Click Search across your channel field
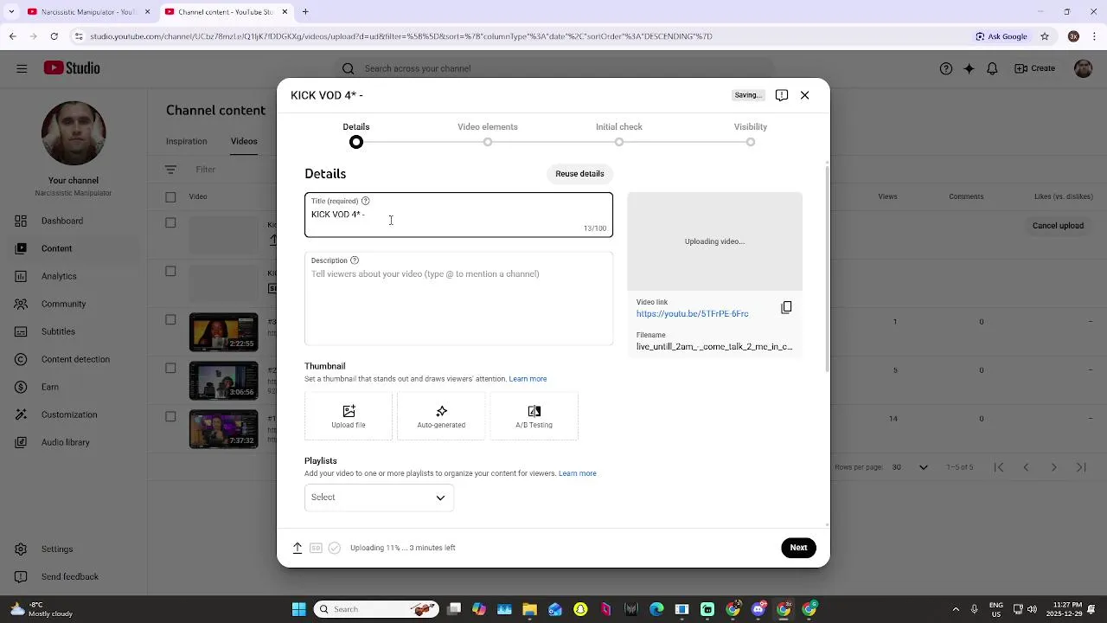 click(x=553, y=68)
